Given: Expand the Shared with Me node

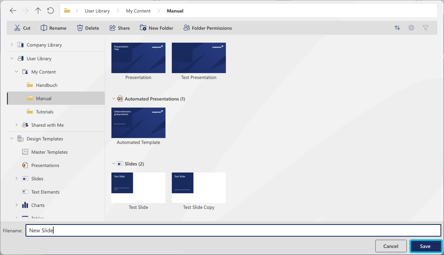Looking at the screenshot, I should click(16, 125).
